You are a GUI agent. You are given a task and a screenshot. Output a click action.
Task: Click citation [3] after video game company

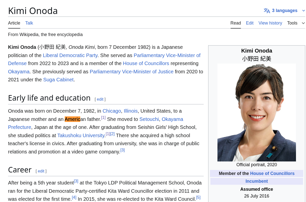pyautogui.click(x=122, y=150)
